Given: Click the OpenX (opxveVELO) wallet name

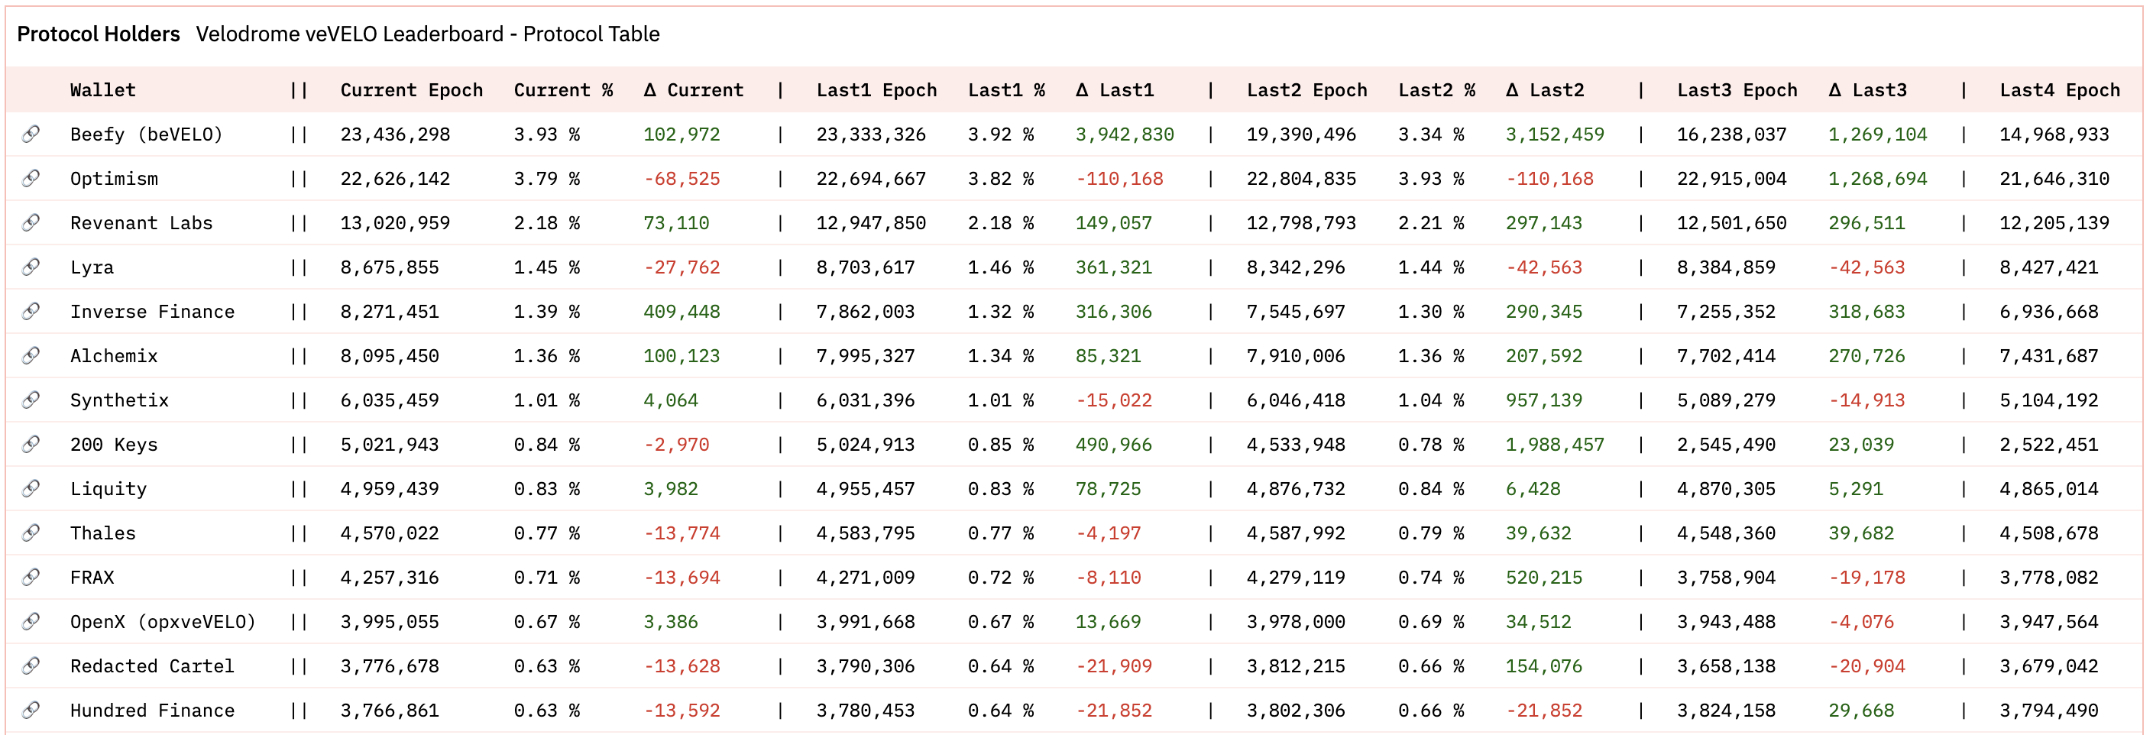Looking at the screenshot, I should pos(163,621).
